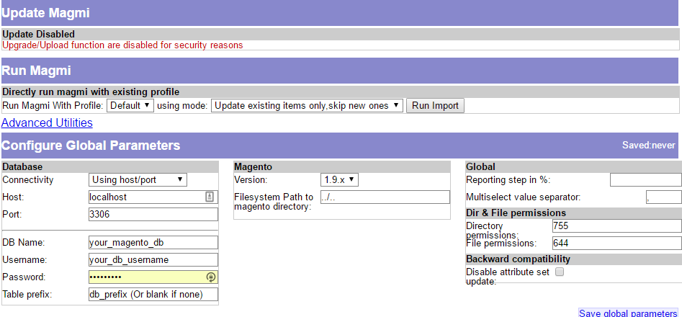The image size is (682, 317).
Task: Click the red security reasons warning text
Action: [x=122, y=45]
